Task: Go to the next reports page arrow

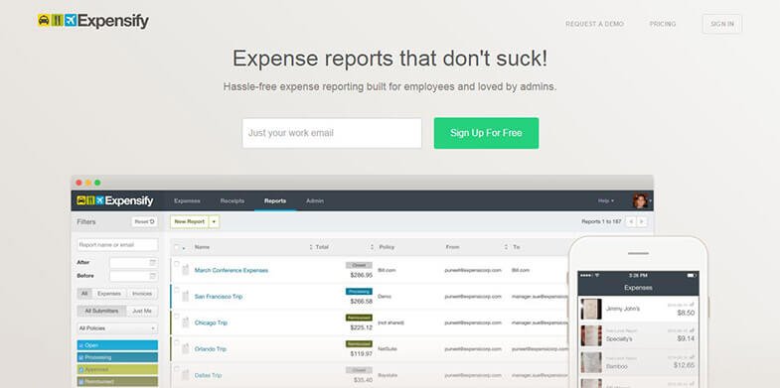Action: [642, 221]
